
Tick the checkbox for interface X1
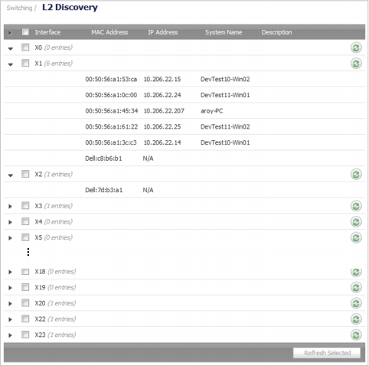point(25,63)
